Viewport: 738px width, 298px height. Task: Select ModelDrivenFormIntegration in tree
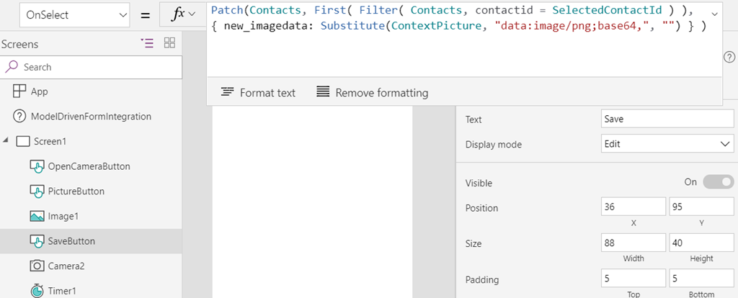pyautogui.click(x=91, y=116)
